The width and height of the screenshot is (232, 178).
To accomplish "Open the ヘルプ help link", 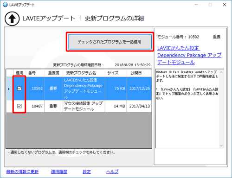I will [x=112, y=172].
